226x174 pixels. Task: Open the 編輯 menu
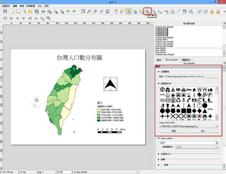click(15, 6)
